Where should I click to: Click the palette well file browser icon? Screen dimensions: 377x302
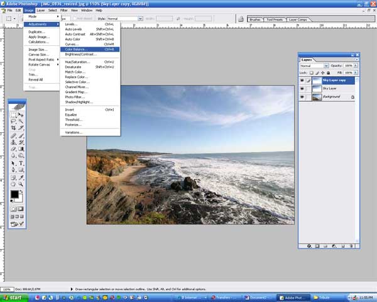tap(241, 19)
